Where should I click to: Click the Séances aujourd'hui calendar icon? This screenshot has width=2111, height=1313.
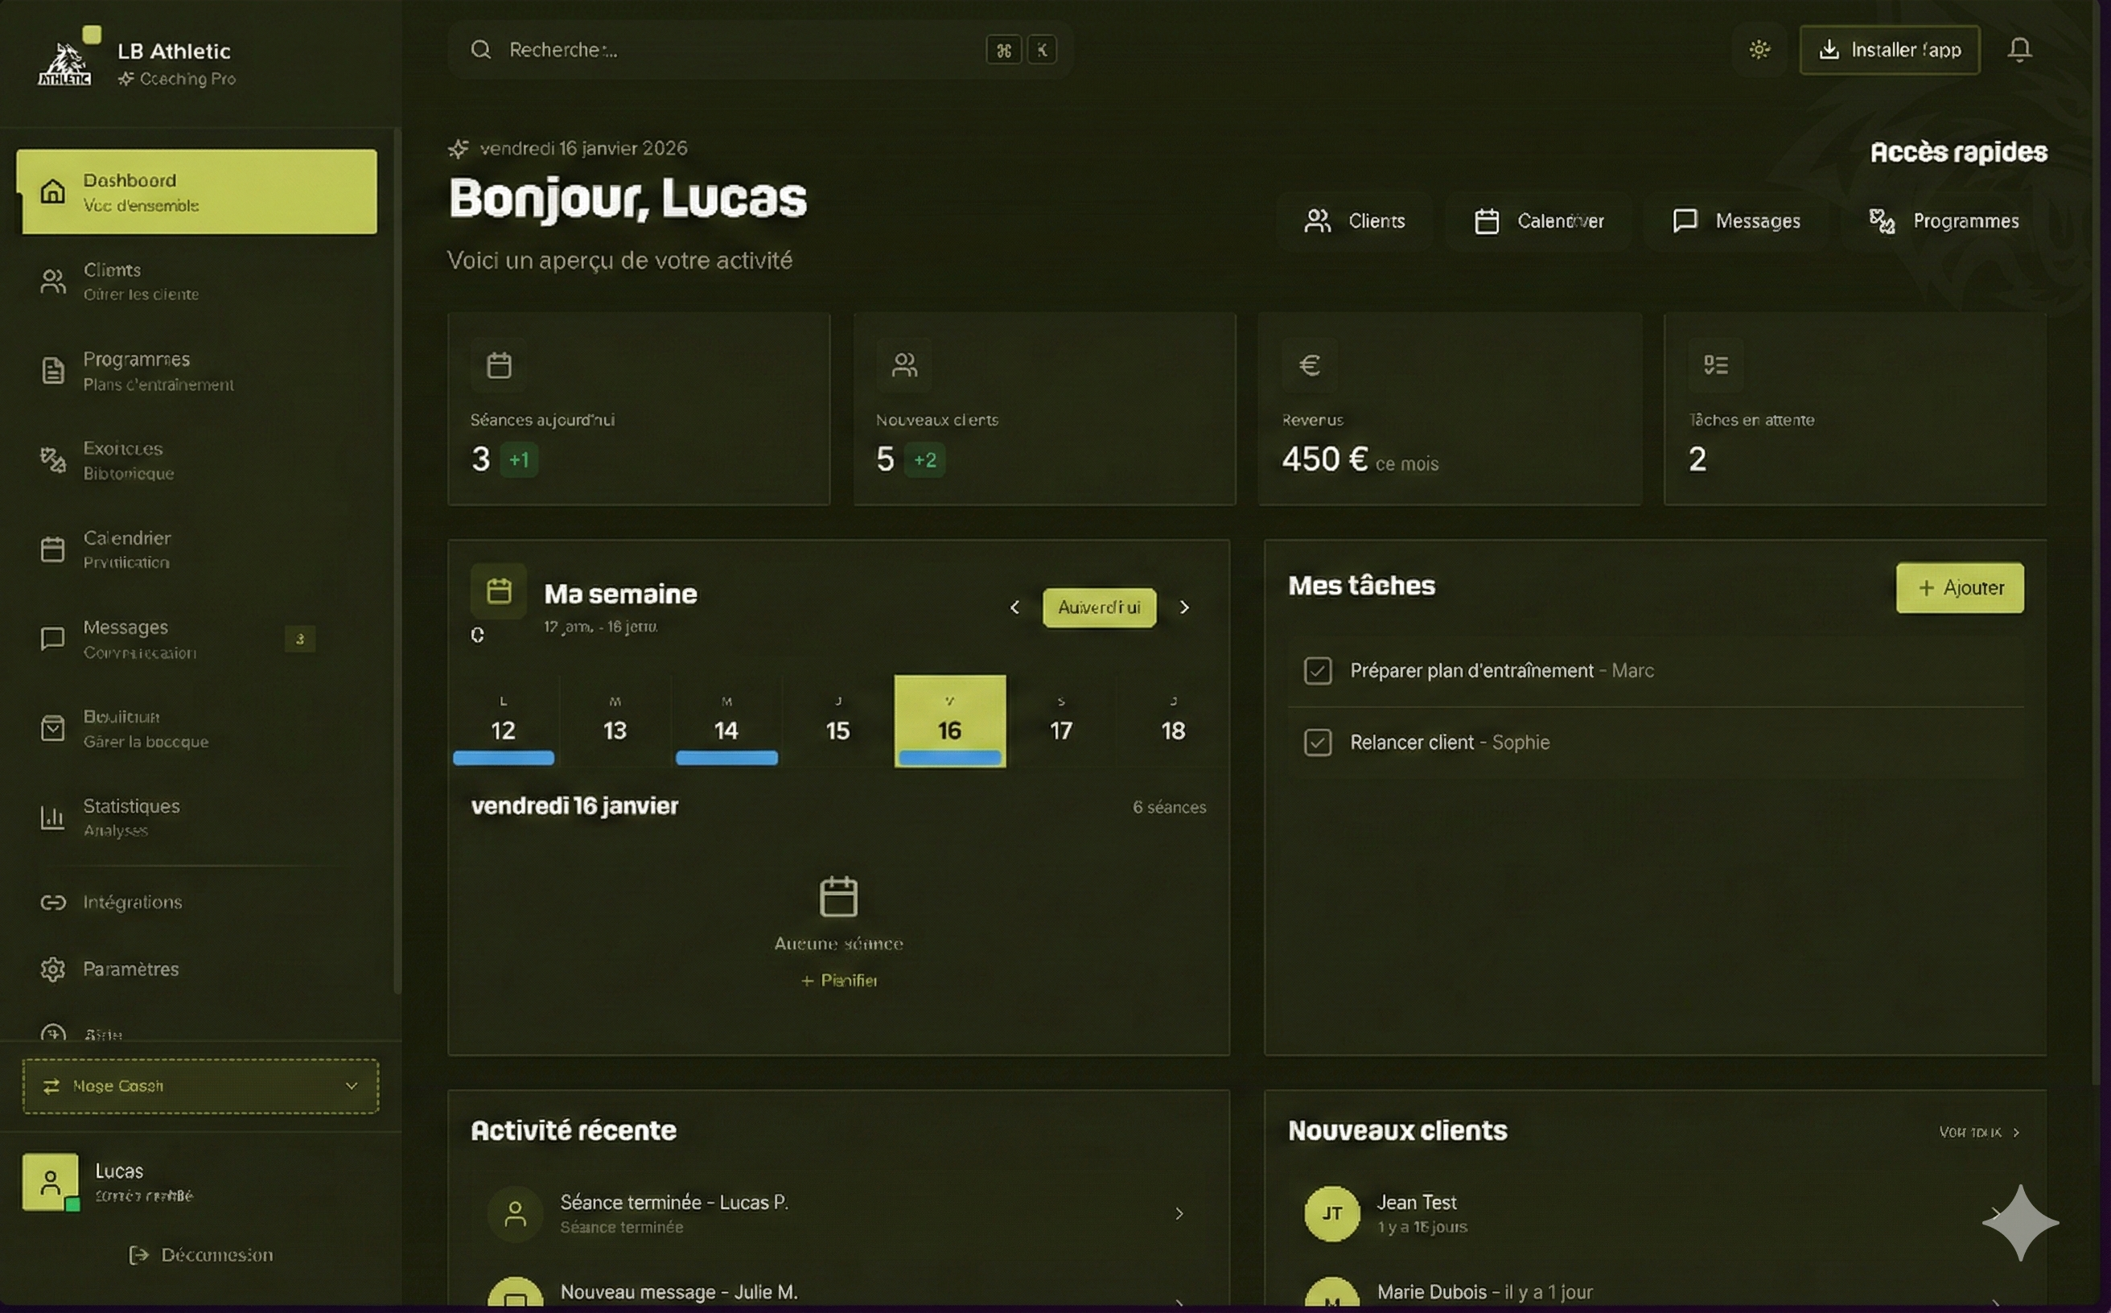click(499, 364)
